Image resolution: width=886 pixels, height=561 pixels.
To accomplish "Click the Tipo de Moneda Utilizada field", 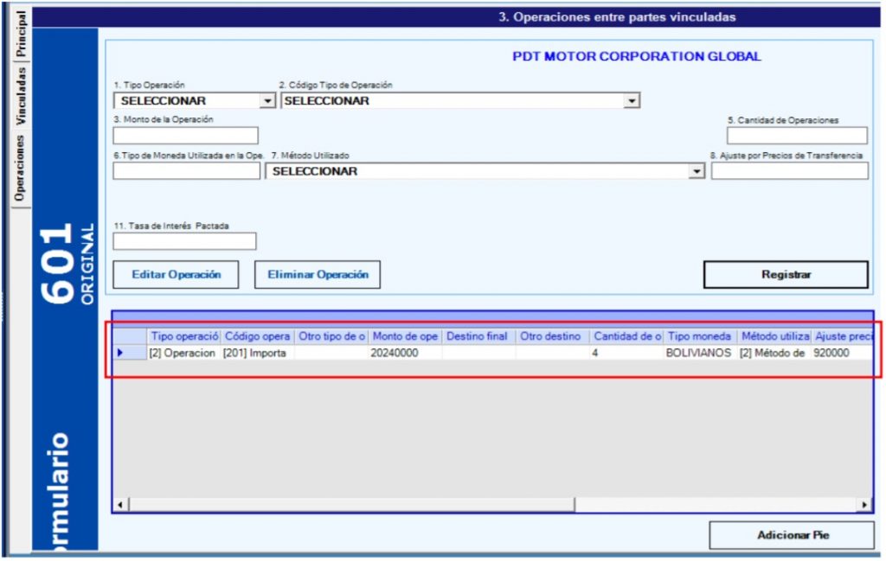I will tap(186, 171).
